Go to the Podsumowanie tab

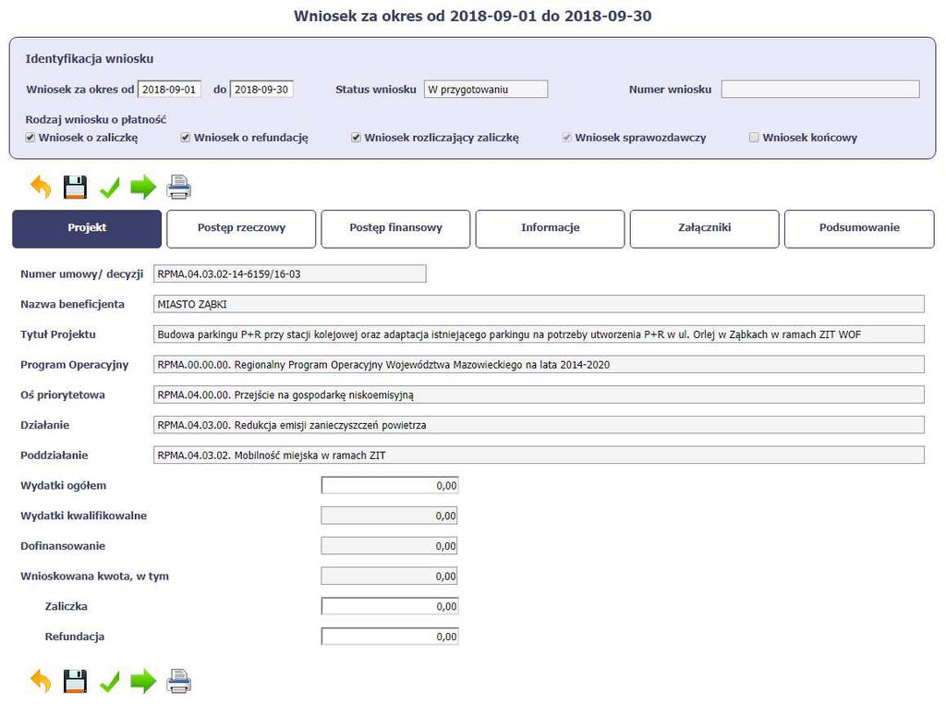pyautogui.click(x=859, y=228)
